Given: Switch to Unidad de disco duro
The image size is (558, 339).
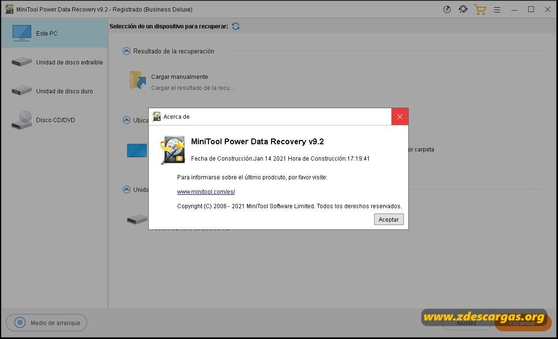Looking at the screenshot, I should [54, 91].
